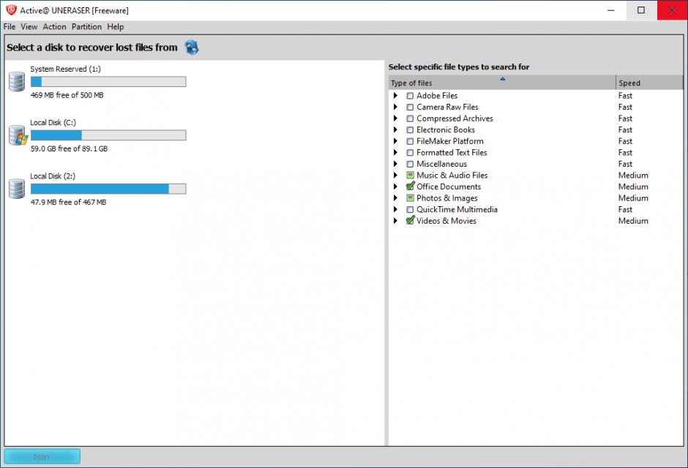This screenshot has width=688, height=468.
Task: Click "59.0 GB free of 89.1 GB" text
Action: [x=69, y=148]
